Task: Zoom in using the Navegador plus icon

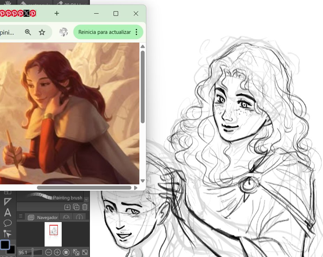Action: [x=57, y=252]
